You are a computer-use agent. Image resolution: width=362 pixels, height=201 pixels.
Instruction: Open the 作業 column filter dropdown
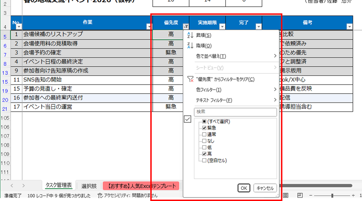point(149,27)
